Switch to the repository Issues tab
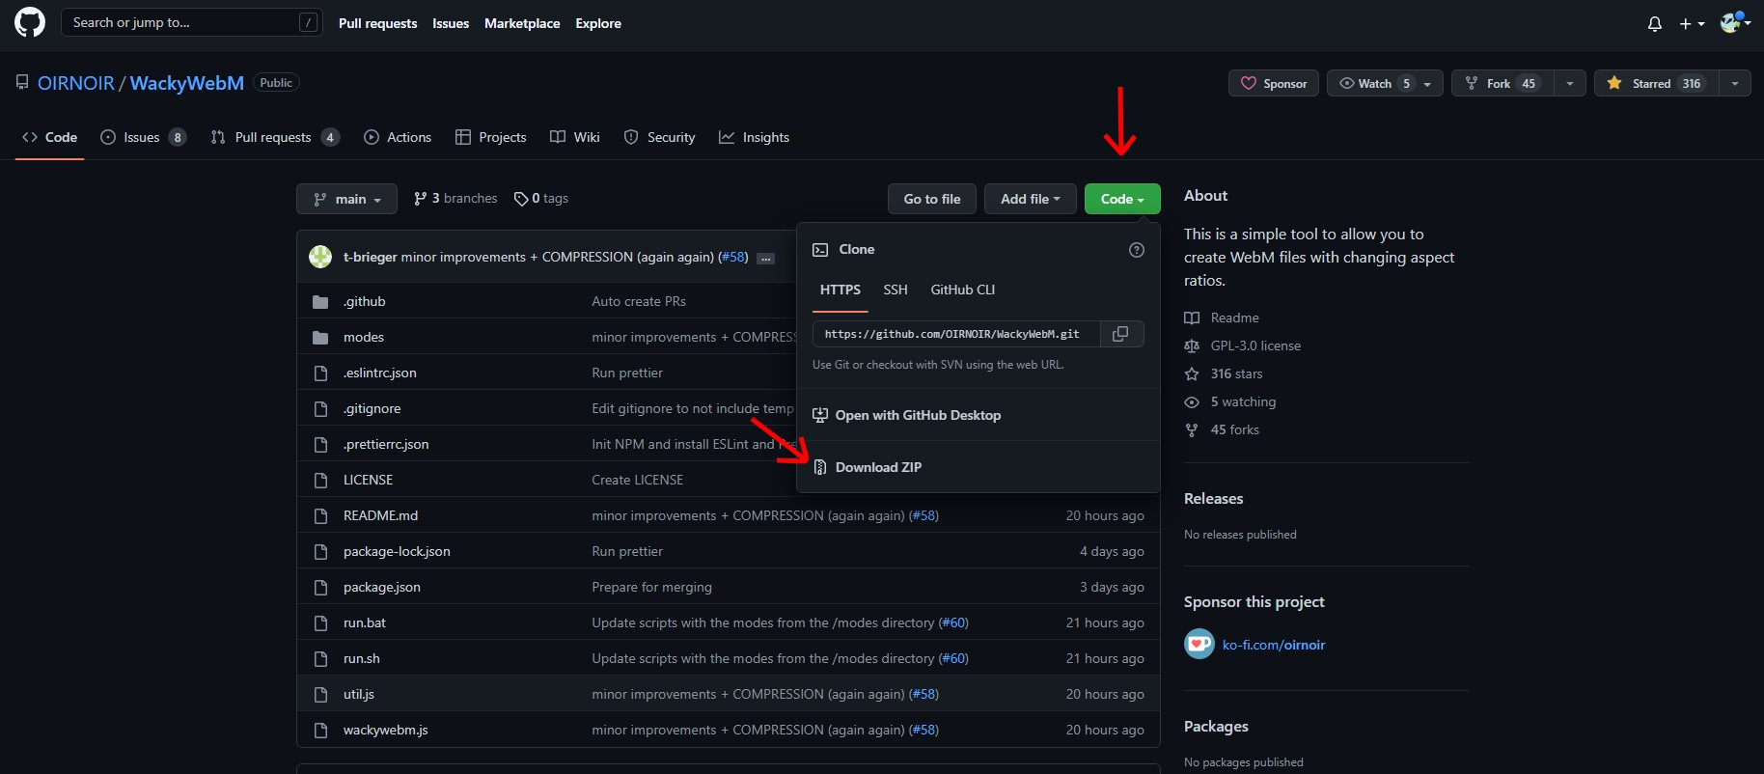 tap(143, 137)
